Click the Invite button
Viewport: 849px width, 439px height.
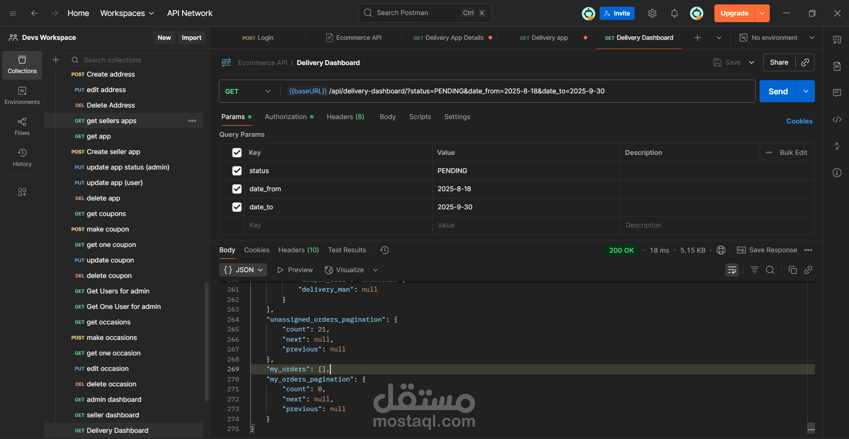pyautogui.click(x=617, y=13)
